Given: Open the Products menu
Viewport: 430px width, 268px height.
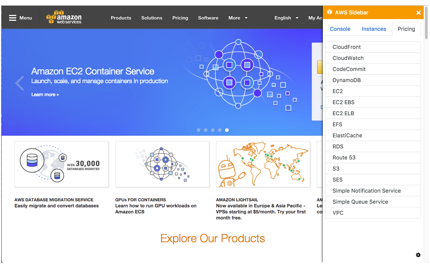Looking at the screenshot, I should (x=121, y=18).
